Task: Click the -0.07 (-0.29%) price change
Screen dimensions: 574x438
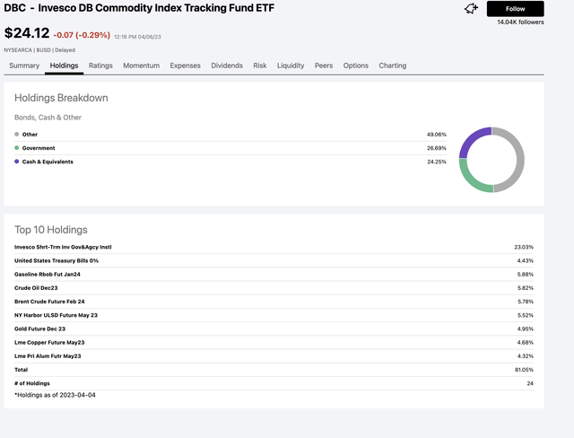Action: pyautogui.click(x=82, y=35)
